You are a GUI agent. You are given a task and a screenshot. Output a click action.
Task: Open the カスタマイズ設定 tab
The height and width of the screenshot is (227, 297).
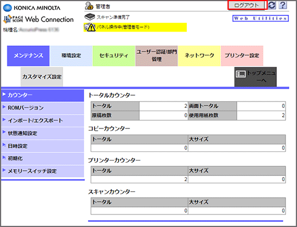42,77
